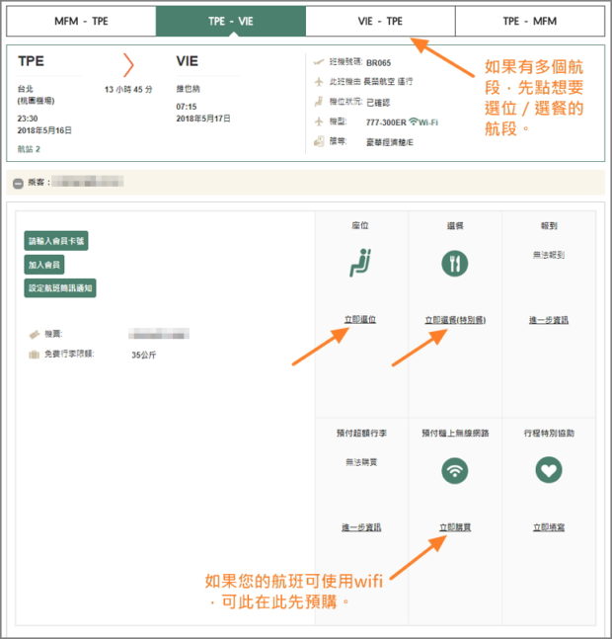Click the fork and knife meal icon
The image size is (612, 639).
(x=455, y=264)
